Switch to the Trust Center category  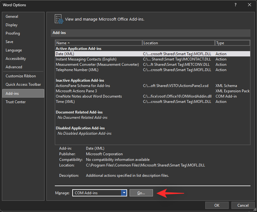[16, 102]
